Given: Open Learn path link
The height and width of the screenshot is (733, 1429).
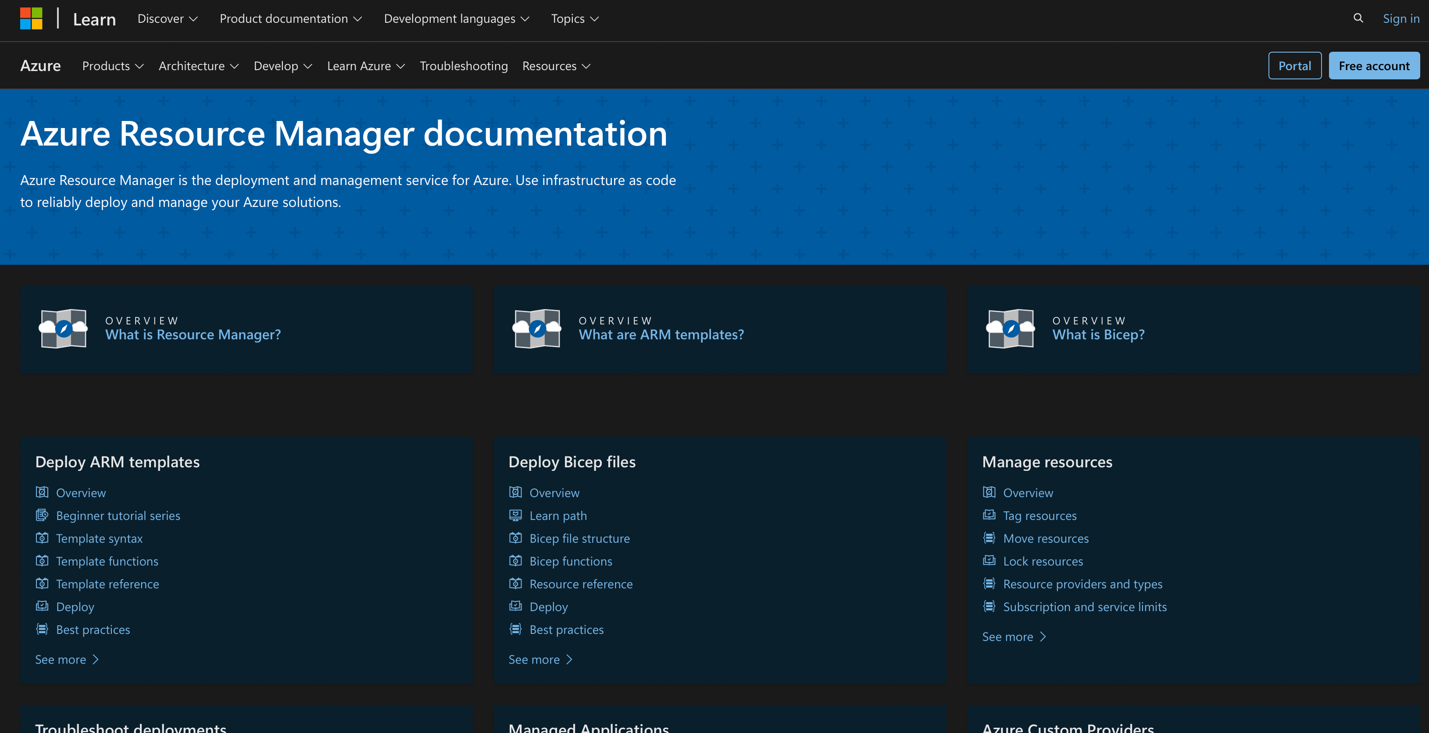Looking at the screenshot, I should pos(558,516).
